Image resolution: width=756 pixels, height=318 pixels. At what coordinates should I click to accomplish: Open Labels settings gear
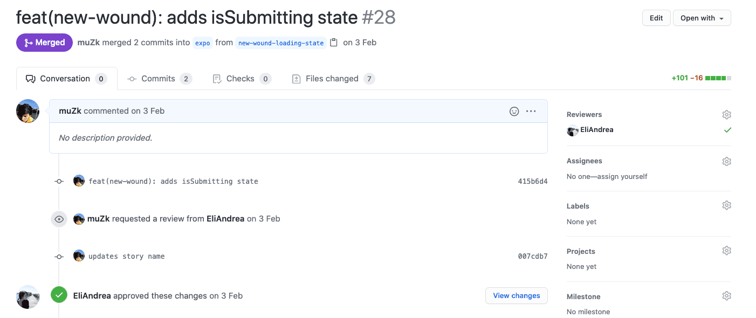coord(726,205)
